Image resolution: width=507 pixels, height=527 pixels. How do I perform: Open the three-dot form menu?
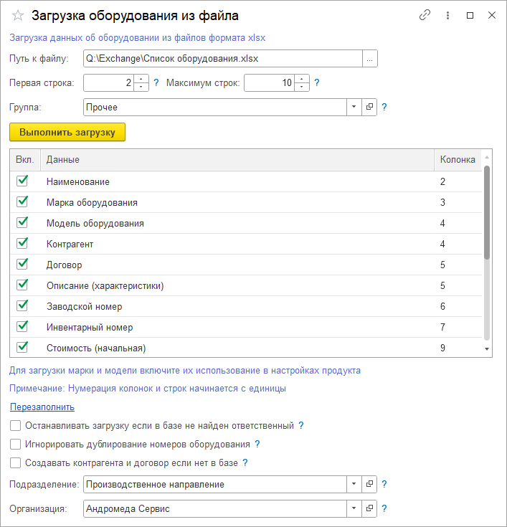click(447, 15)
